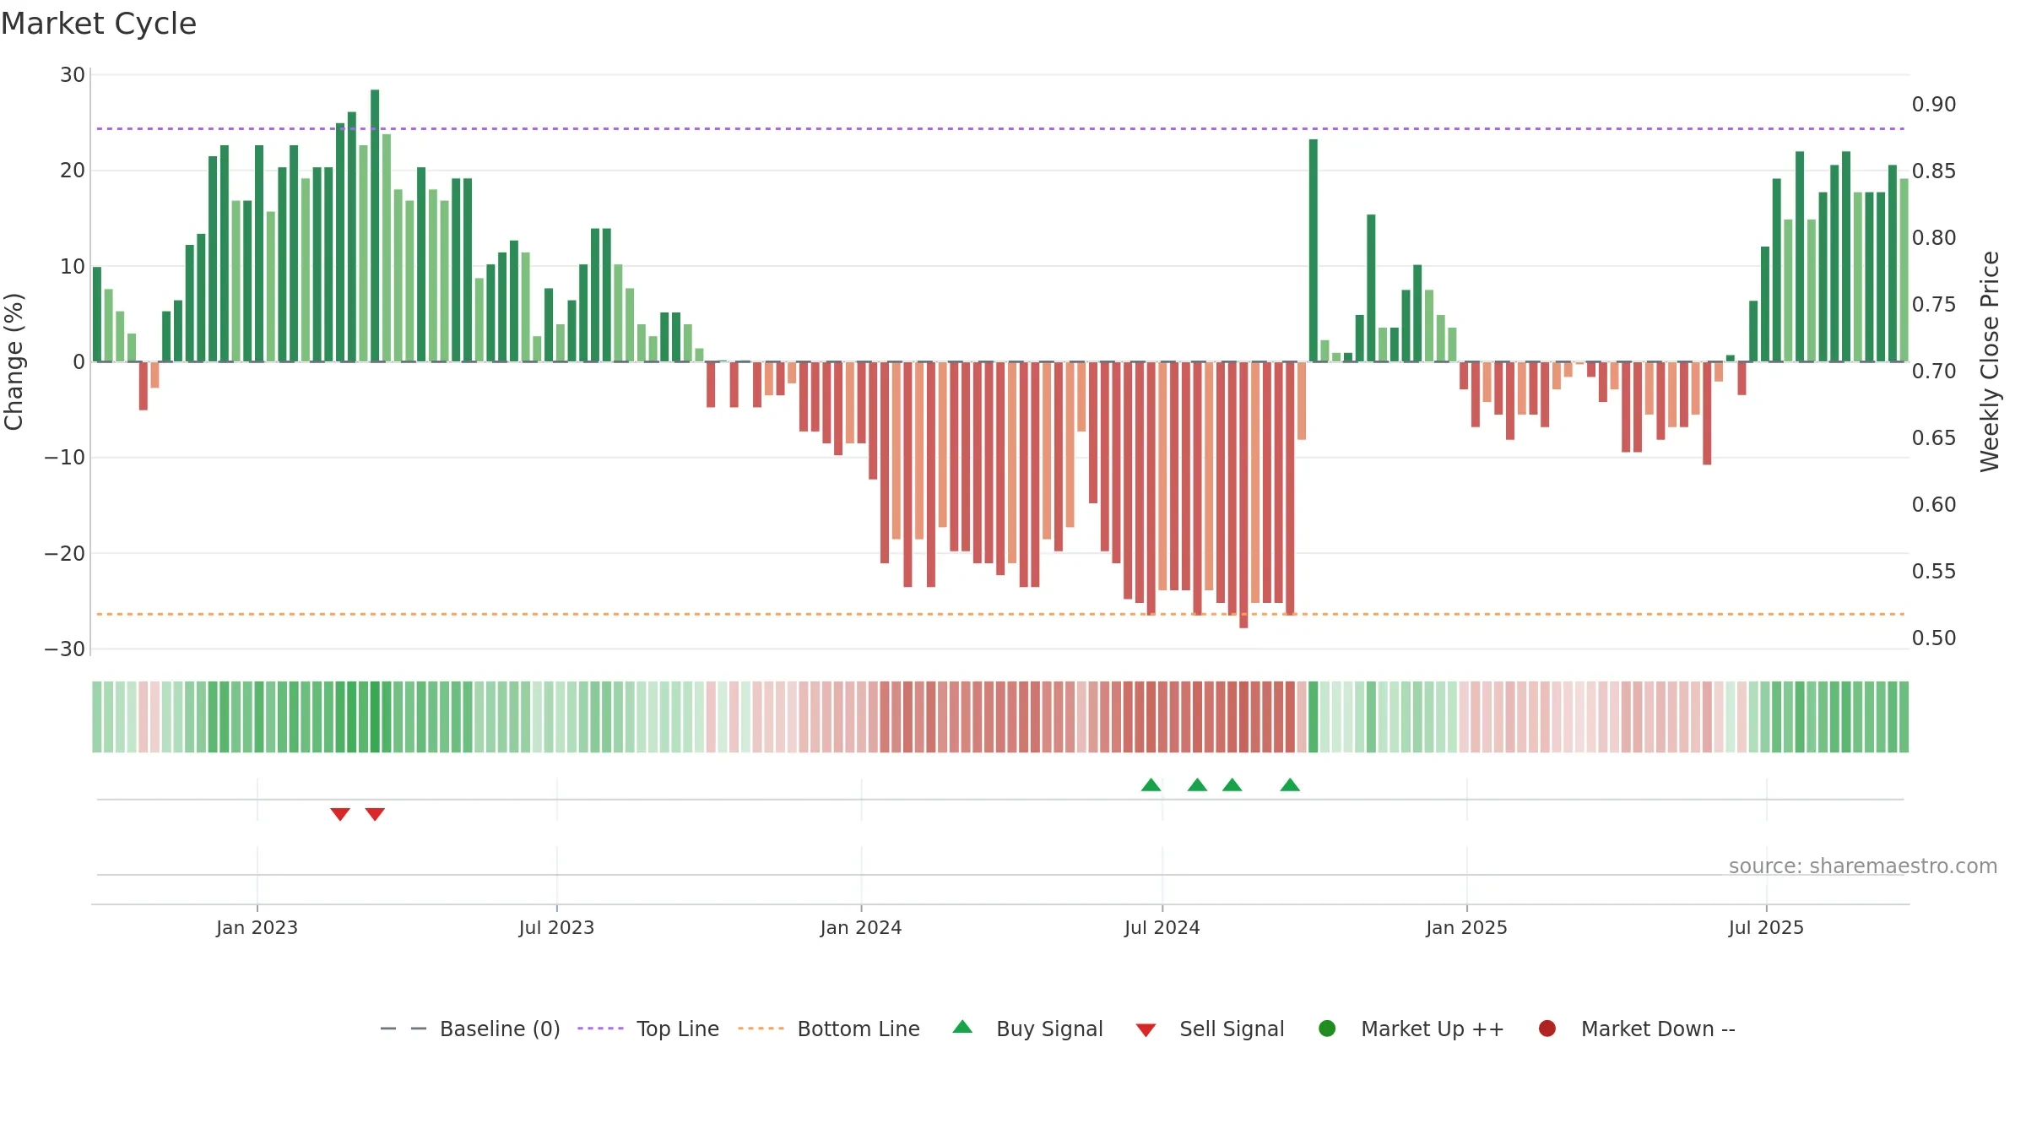Viewport: 2026px width, 1140px height.
Task: Toggle the Baseline (0) legend entry
Action: click(470, 1029)
